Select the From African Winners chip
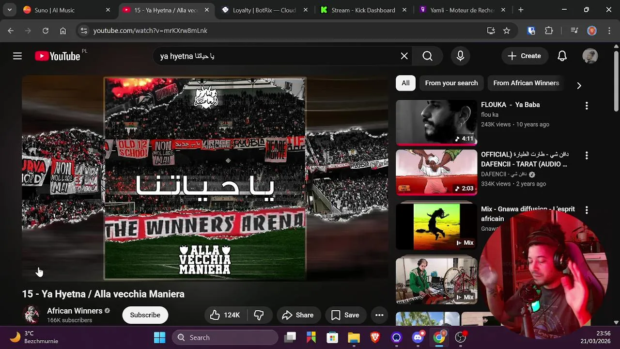Screen dimensions: 620x349 pos(526,83)
